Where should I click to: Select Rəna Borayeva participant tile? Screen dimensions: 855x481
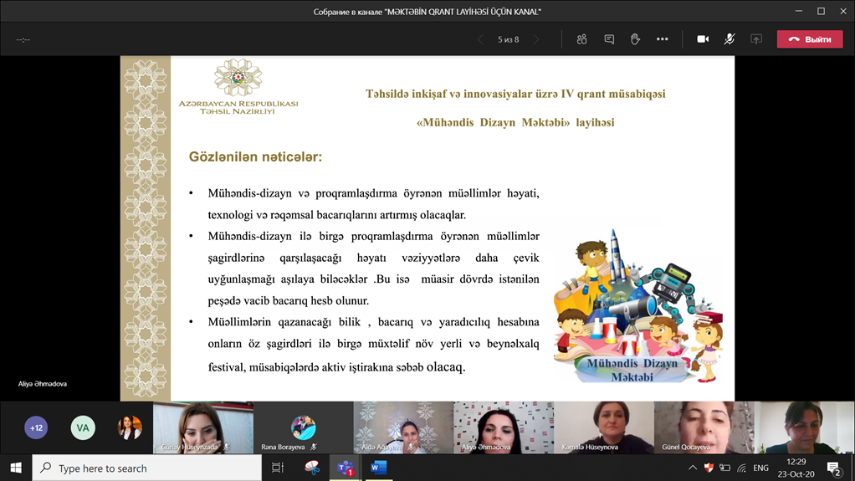[x=303, y=427]
